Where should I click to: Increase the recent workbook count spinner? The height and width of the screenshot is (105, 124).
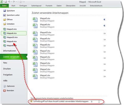click(99, 101)
